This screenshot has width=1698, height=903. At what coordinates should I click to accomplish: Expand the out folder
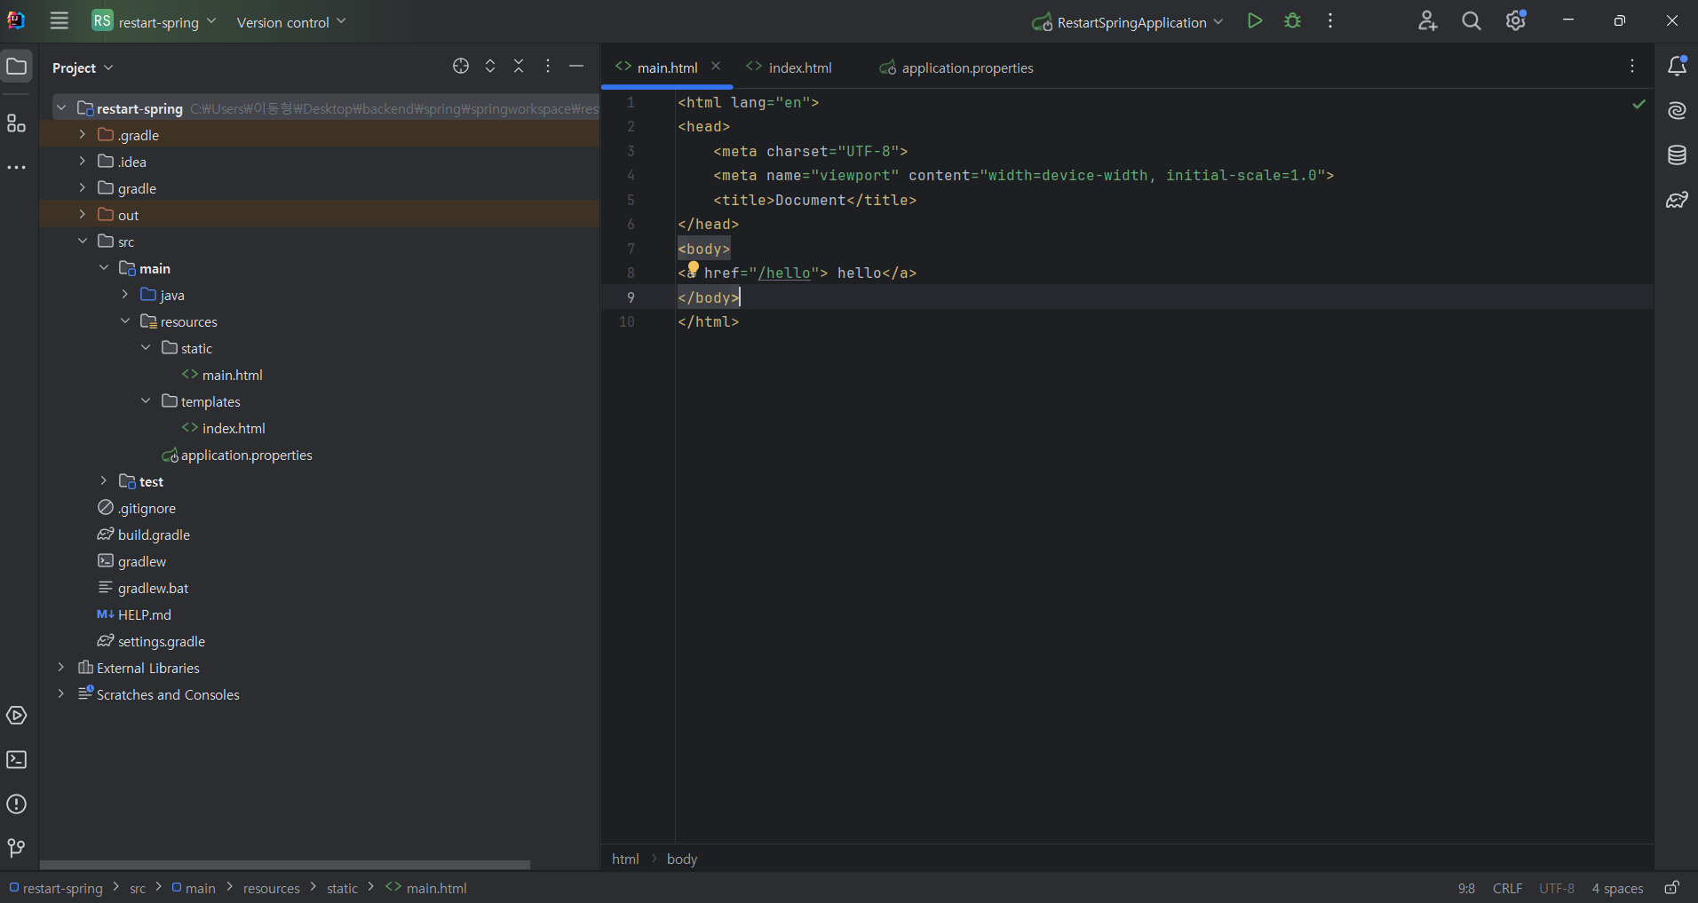click(x=83, y=215)
